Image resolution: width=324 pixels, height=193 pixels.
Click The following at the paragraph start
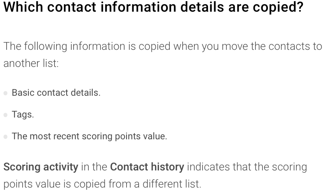click(x=35, y=46)
